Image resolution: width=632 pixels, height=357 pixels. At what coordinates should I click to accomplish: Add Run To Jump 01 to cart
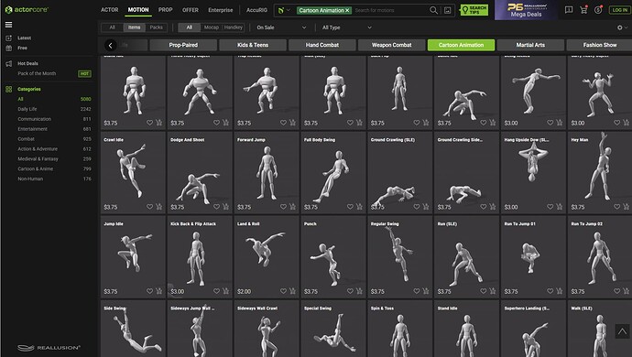tap(559, 291)
